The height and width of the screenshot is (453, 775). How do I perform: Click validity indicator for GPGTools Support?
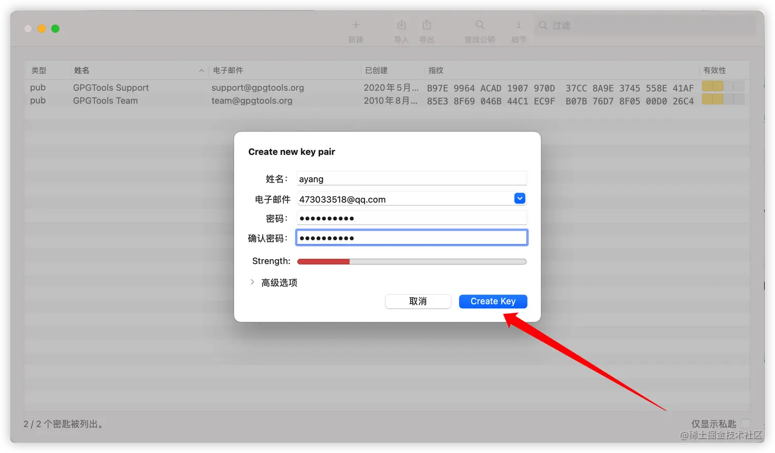coord(723,86)
